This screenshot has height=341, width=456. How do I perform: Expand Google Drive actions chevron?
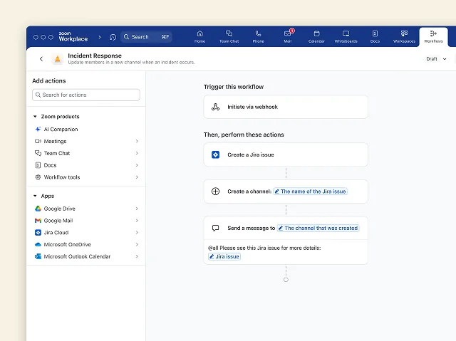pos(137,209)
